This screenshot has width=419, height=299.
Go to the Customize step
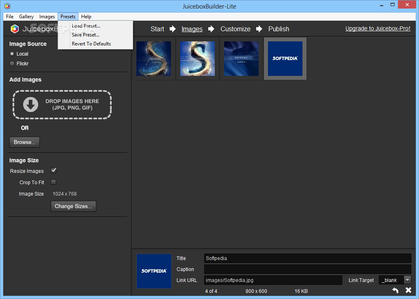pyautogui.click(x=235, y=29)
